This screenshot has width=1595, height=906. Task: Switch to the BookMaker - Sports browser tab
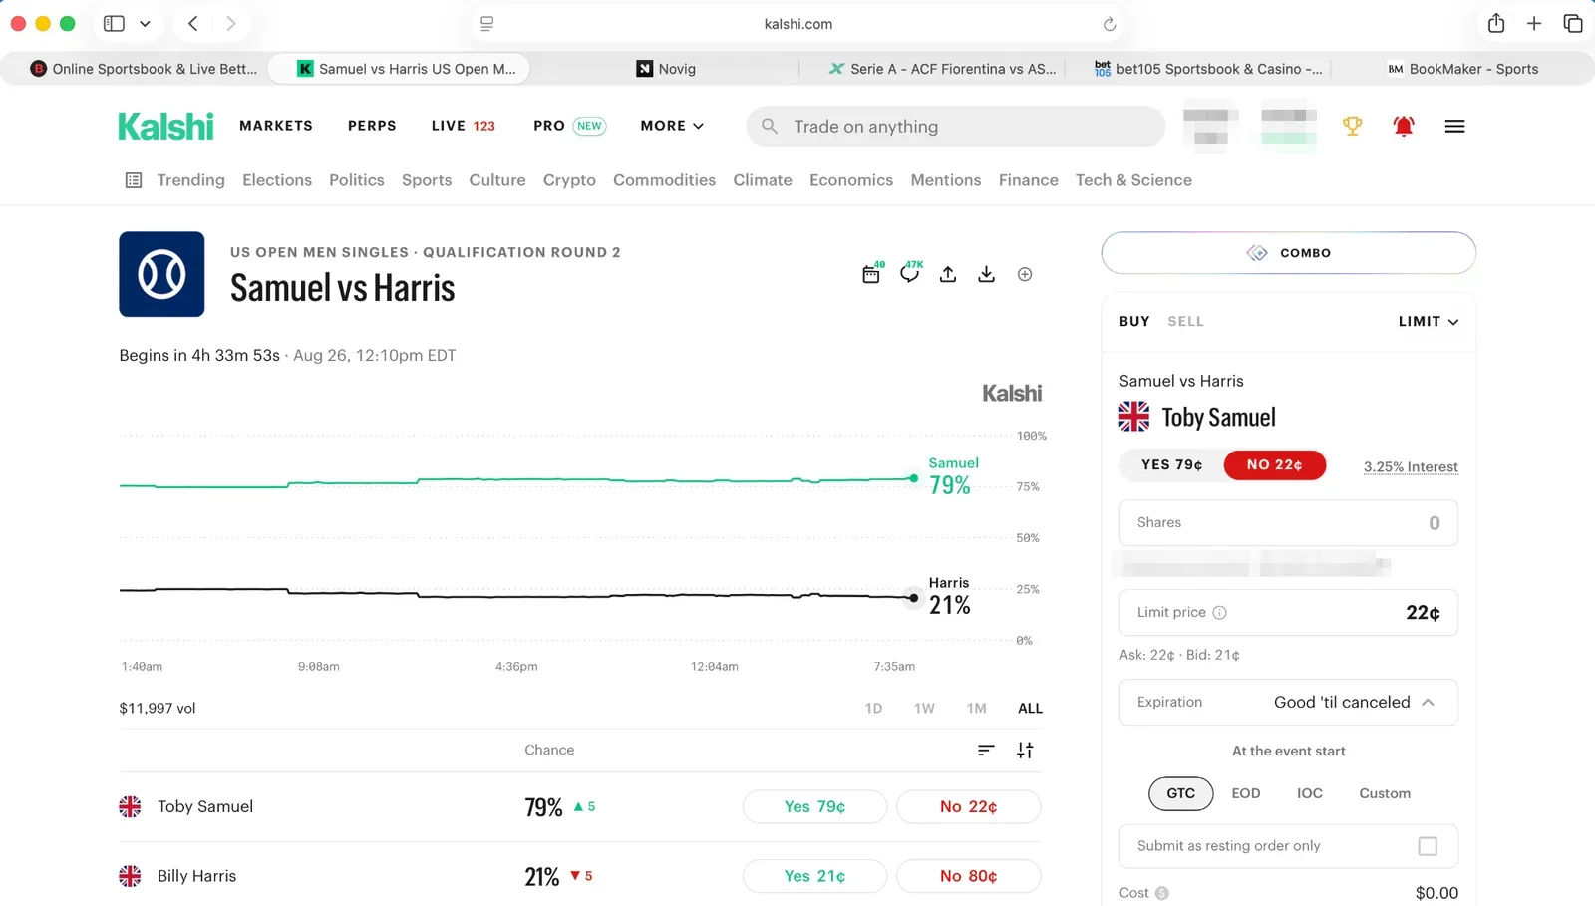click(1462, 69)
